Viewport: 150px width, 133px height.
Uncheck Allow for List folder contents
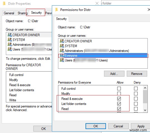[119, 104]
